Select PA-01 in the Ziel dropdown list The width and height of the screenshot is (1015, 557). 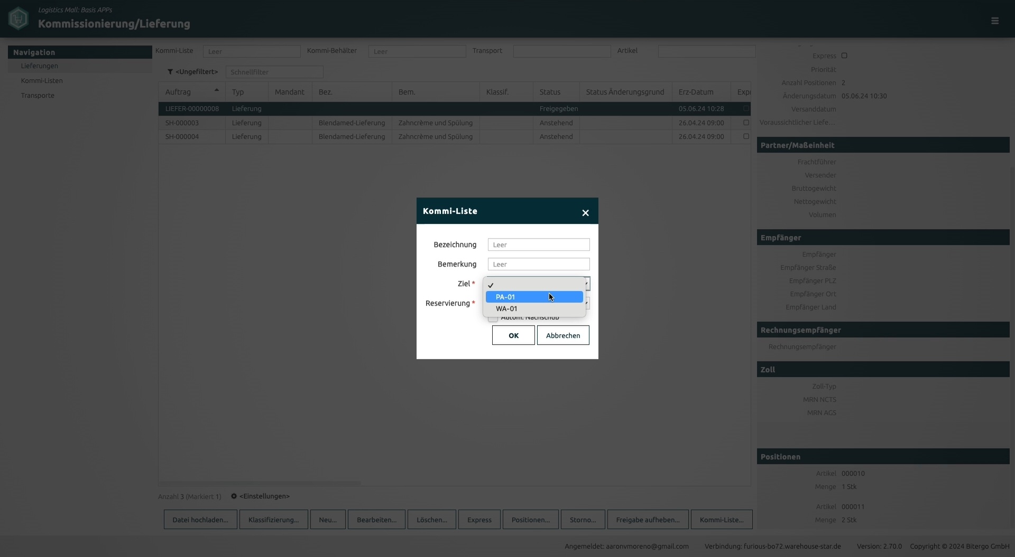(534, 297)
